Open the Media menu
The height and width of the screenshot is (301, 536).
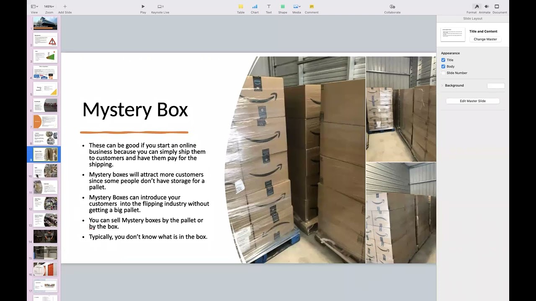click(296, 6)
